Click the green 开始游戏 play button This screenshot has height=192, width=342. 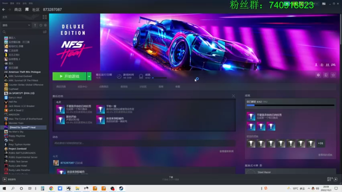point(69,76)
